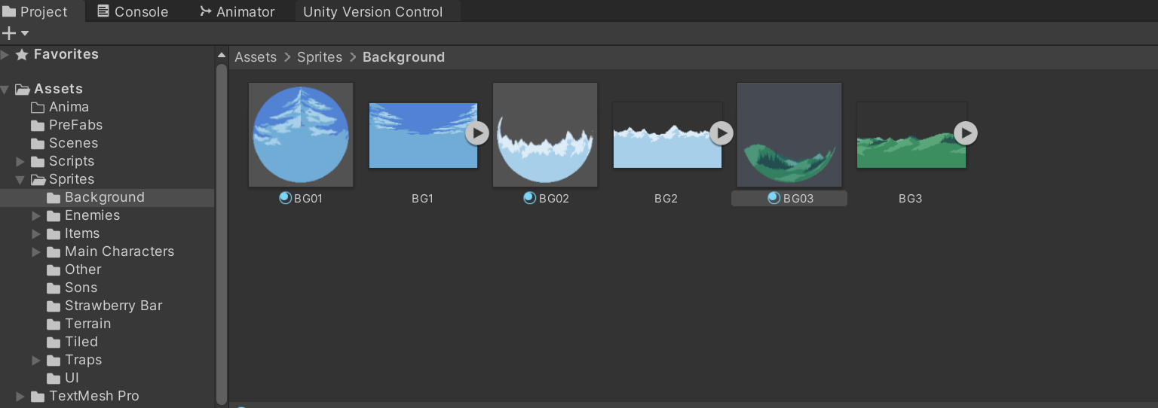Open the Unity Version Control tab
This screenshot has width=1158, height=408.
pos(372,12)
